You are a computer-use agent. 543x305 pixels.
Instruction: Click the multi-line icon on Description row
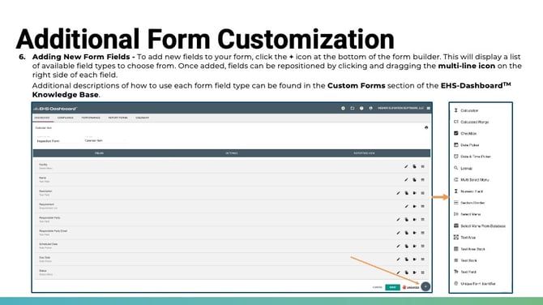(422, 193)
